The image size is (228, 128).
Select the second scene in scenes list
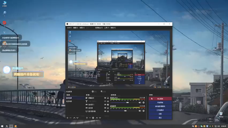(75, 101)
